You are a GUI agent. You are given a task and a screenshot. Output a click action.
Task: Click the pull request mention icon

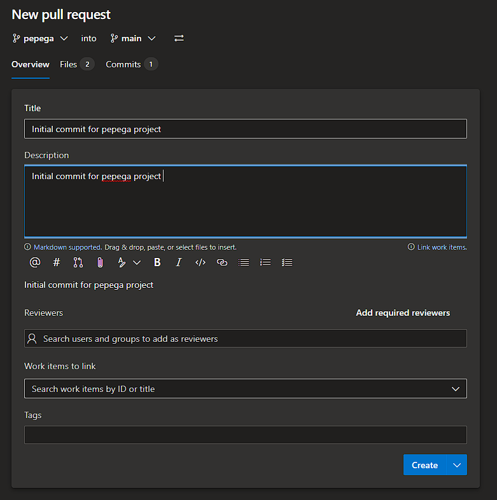(78, 262)
